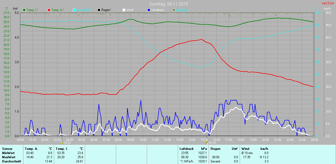Click the Temp. I. minimum value 23.4
The width and height of the screenshot is (336, 164).
80,153
